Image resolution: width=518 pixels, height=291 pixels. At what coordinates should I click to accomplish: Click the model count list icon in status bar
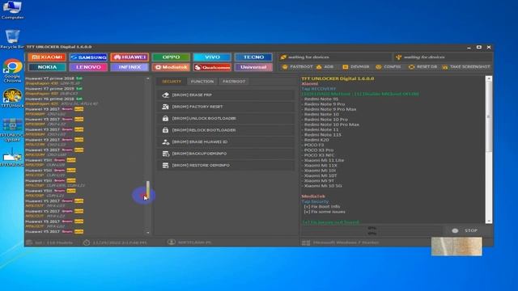pyautogui.click(x=29, y=242)
